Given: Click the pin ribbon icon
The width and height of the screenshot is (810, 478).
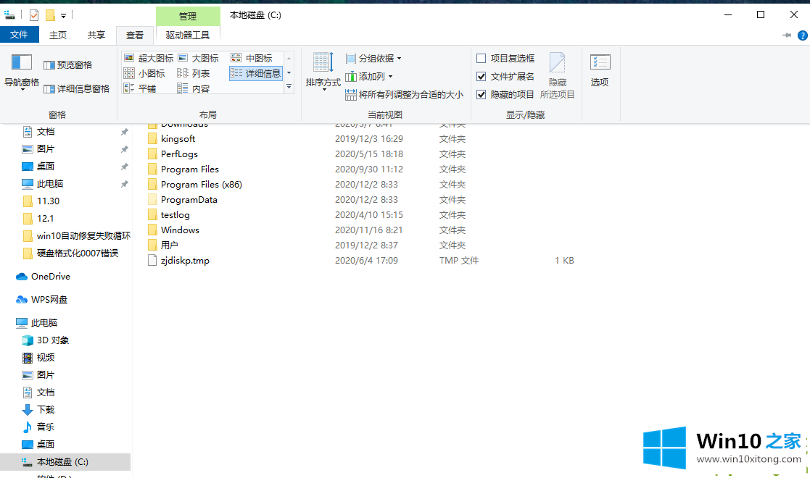Looking at the screenshot, I should point(787,35).
